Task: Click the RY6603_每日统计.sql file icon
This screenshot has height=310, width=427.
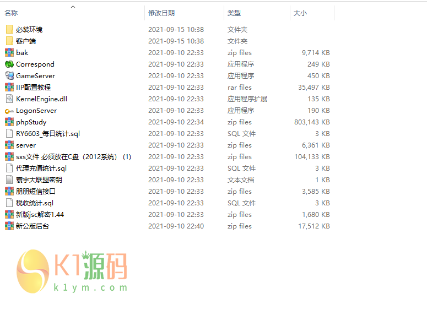Action: (x=9, y=134)
